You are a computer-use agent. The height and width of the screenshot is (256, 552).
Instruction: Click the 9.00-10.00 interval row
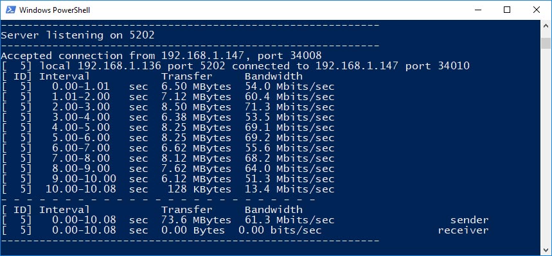168,178
